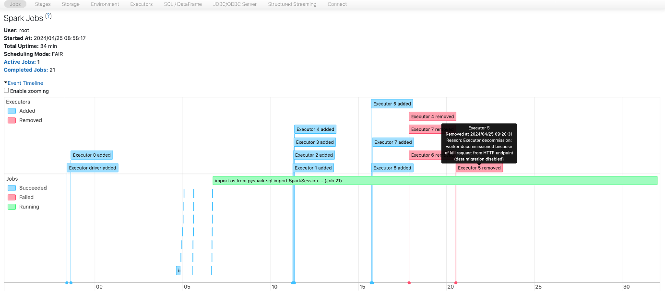The image size is (665, 291).
Task: Collapse the Event Timeline section
Action: [x=24, y=82]
